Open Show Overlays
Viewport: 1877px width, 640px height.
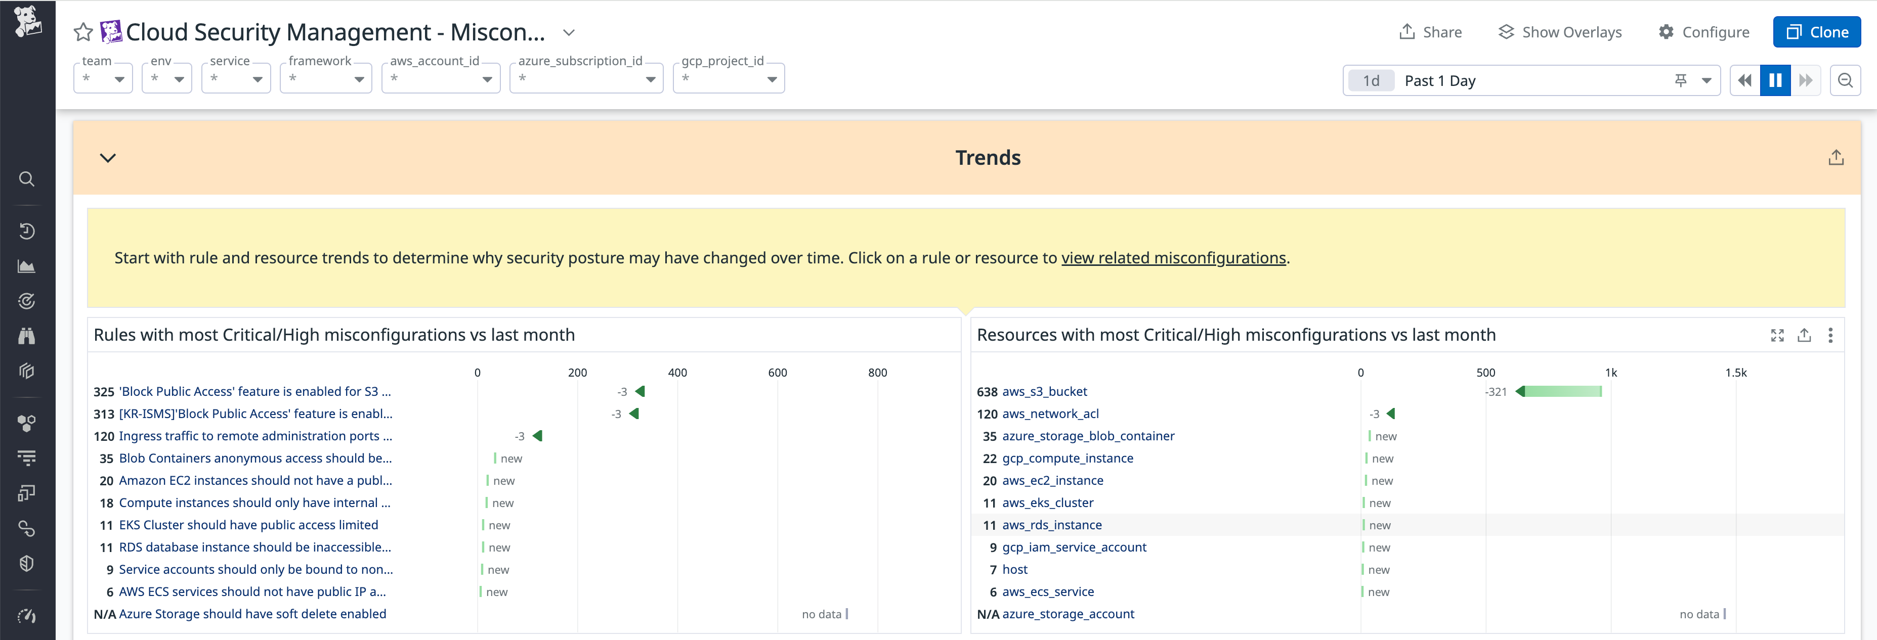1560,32
